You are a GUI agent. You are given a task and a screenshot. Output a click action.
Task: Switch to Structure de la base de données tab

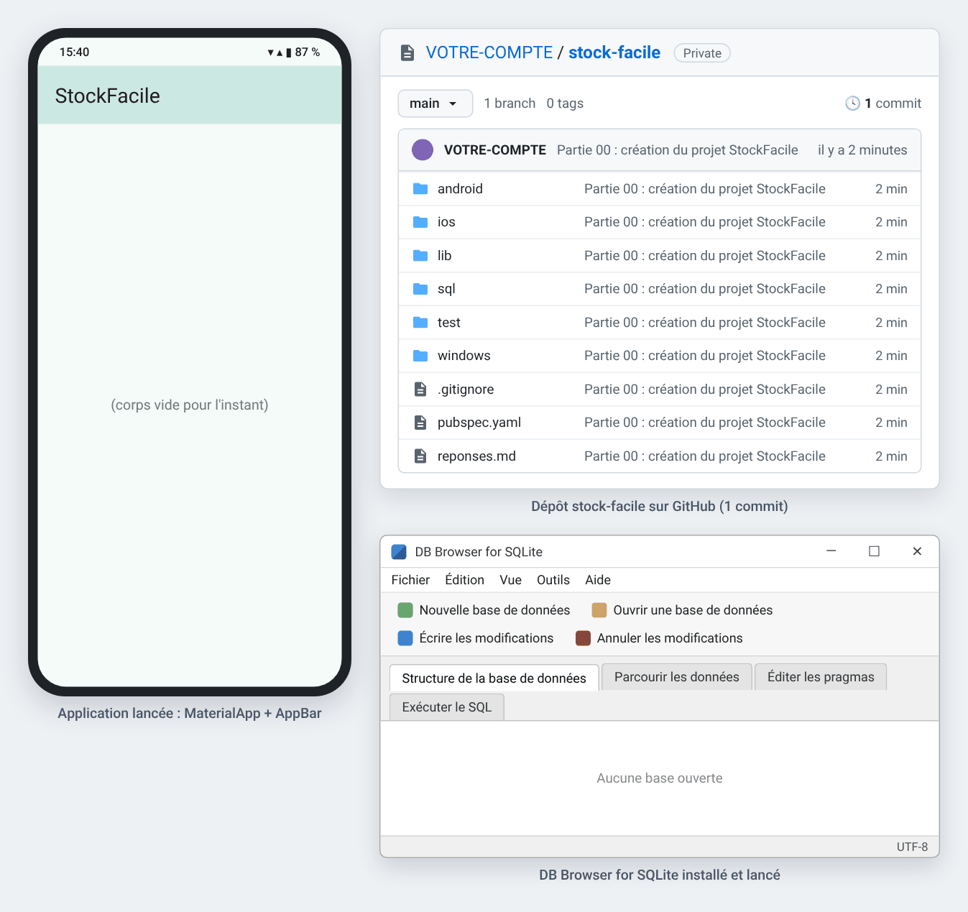click(x=494, y=678)
